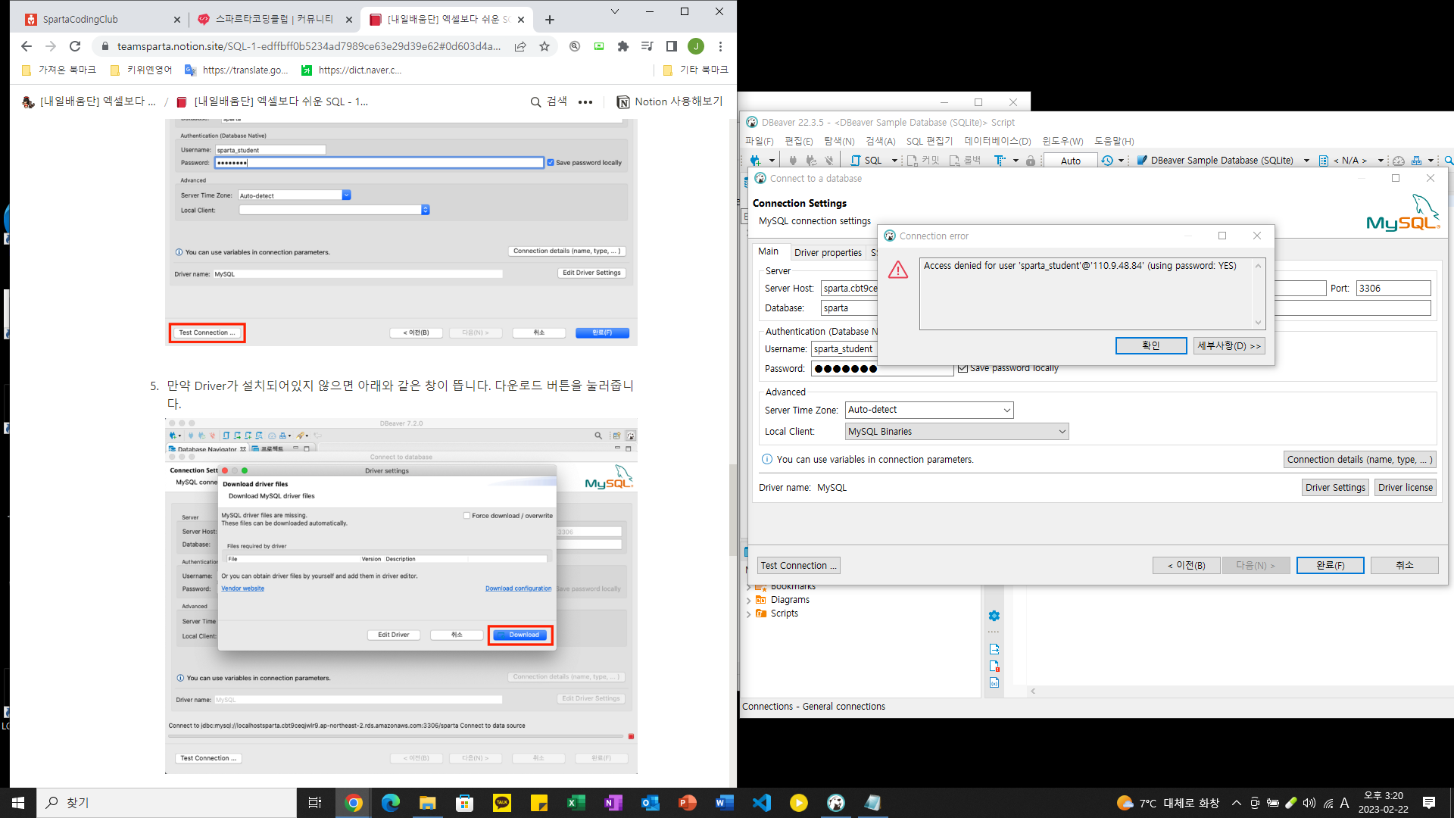Viewport: 1454px width, 818px height.
Task: Click the Driver Settings button
Action: point(1335,488)
